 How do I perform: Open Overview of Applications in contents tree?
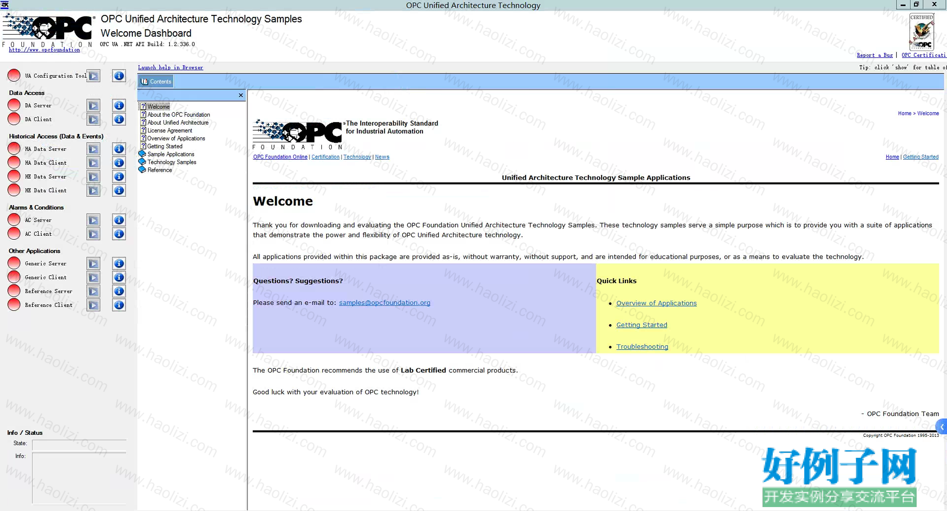pos(176,138)
